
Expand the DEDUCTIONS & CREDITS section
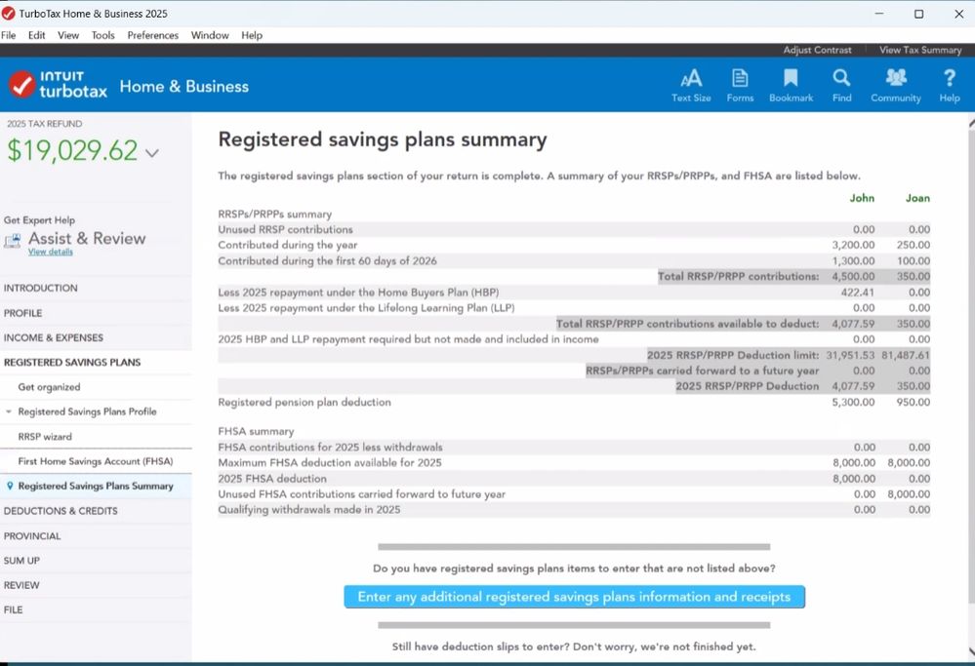pos(61,511)
